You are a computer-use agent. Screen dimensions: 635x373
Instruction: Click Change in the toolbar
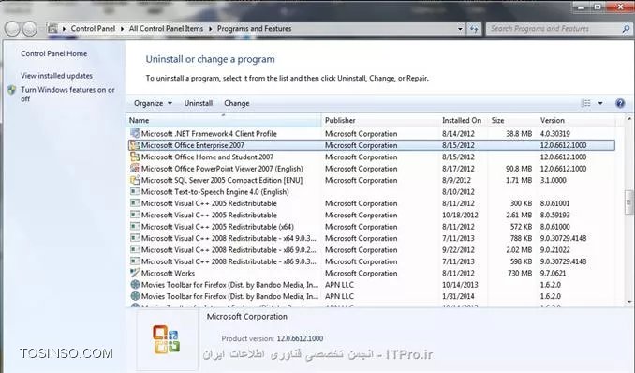pos(237,103)
